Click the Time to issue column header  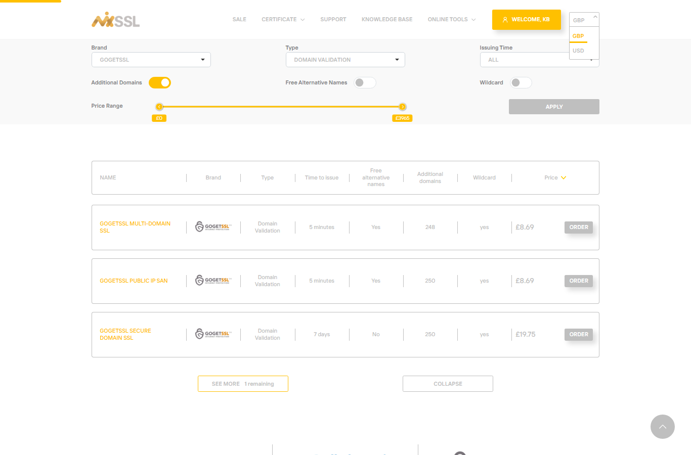tap(322, 177)
